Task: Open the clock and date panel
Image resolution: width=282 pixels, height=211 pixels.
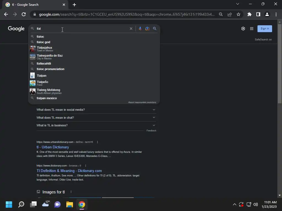Action: pyautogui.click(x=269, y=204)
